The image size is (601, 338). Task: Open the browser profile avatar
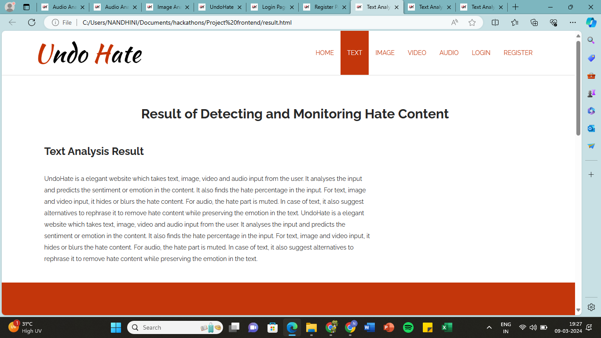[10, 7]
